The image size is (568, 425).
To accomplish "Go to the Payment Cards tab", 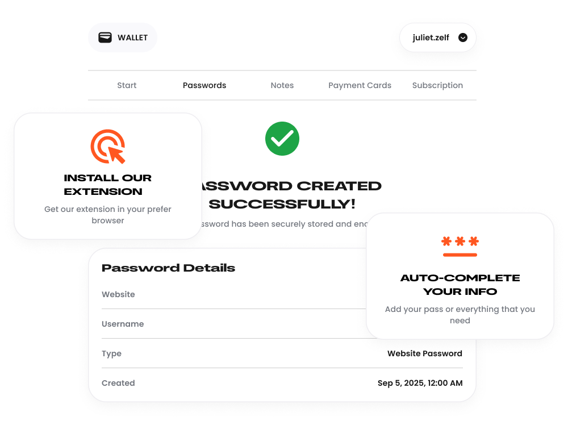I will coord(360,85).
